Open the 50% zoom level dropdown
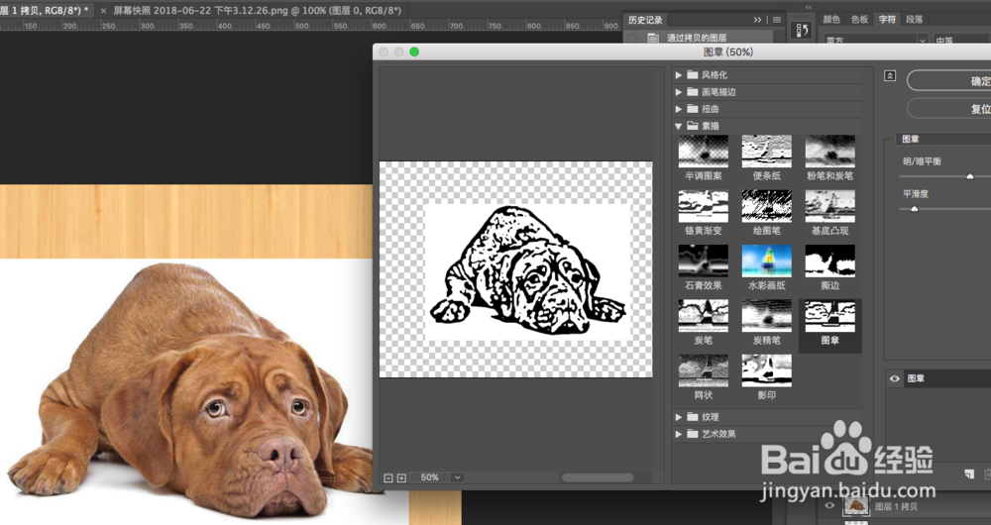 point(457,477)
